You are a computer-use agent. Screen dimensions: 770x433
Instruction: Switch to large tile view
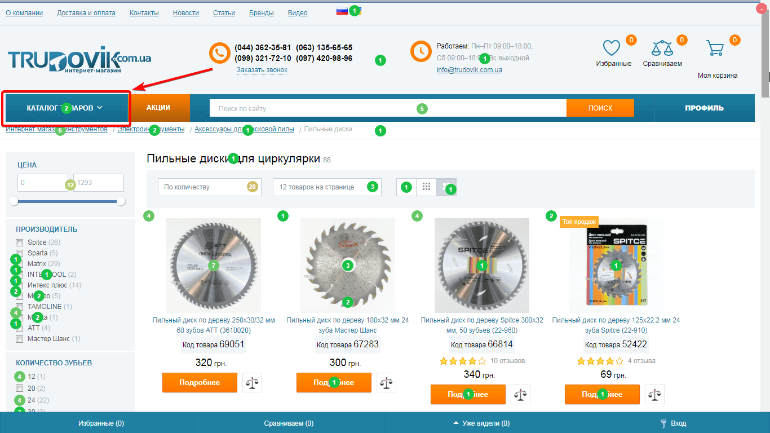tap(446, 187)
